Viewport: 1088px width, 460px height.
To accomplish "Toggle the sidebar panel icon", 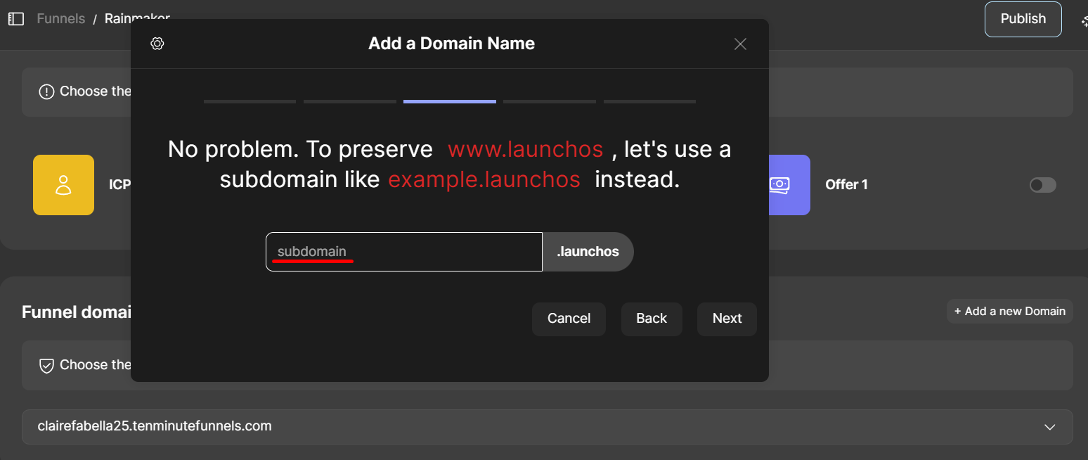I will 15,19.
